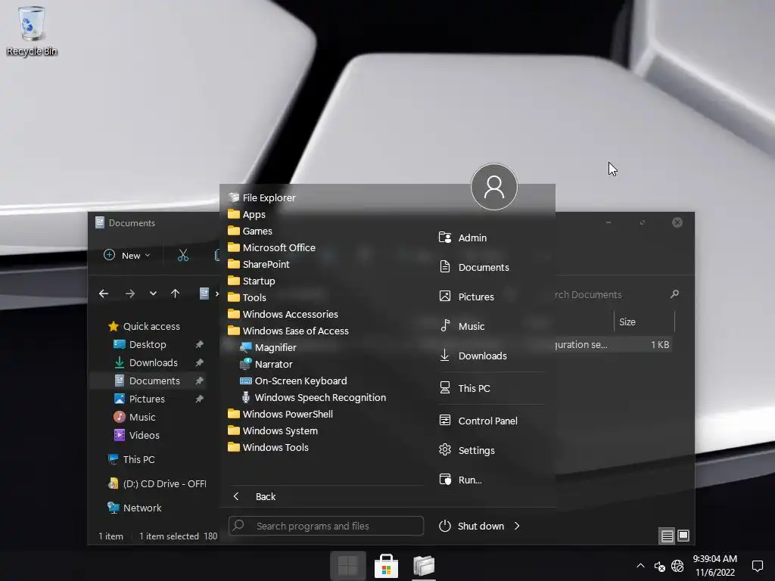The width and height of the screenshot is (775, 581).
Task: Open File Explorer from start menu list
Action: point(262,197)
